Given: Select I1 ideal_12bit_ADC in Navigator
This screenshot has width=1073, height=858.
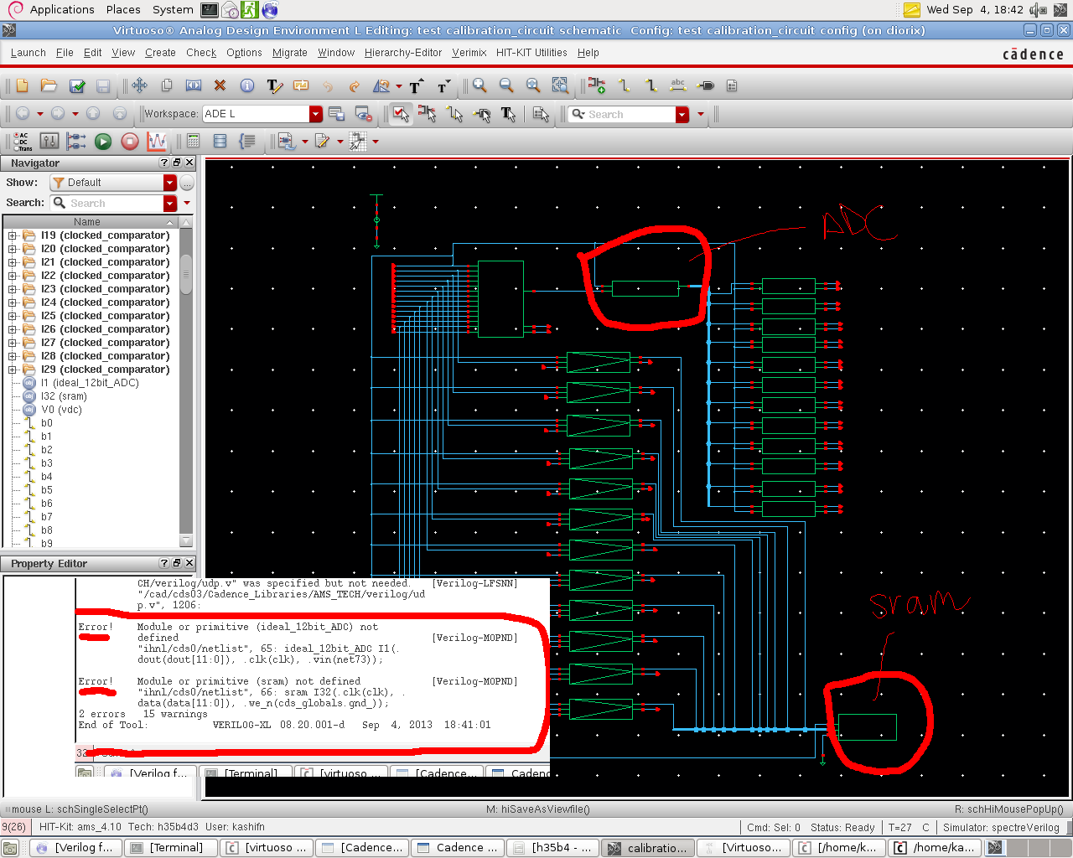Looking at the screenshot, I should tap(90, 383).
